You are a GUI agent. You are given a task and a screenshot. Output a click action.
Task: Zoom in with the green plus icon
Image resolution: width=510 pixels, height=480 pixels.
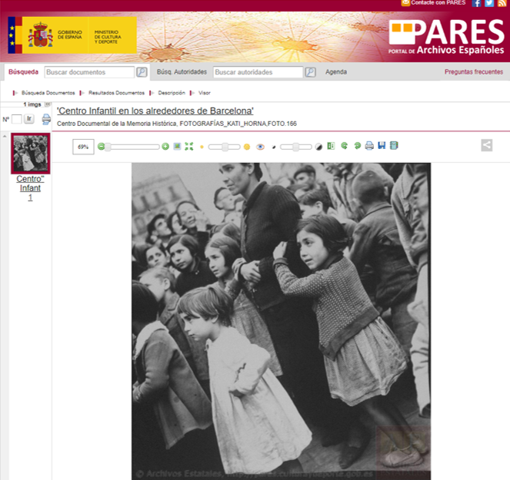tap(165, 147)
